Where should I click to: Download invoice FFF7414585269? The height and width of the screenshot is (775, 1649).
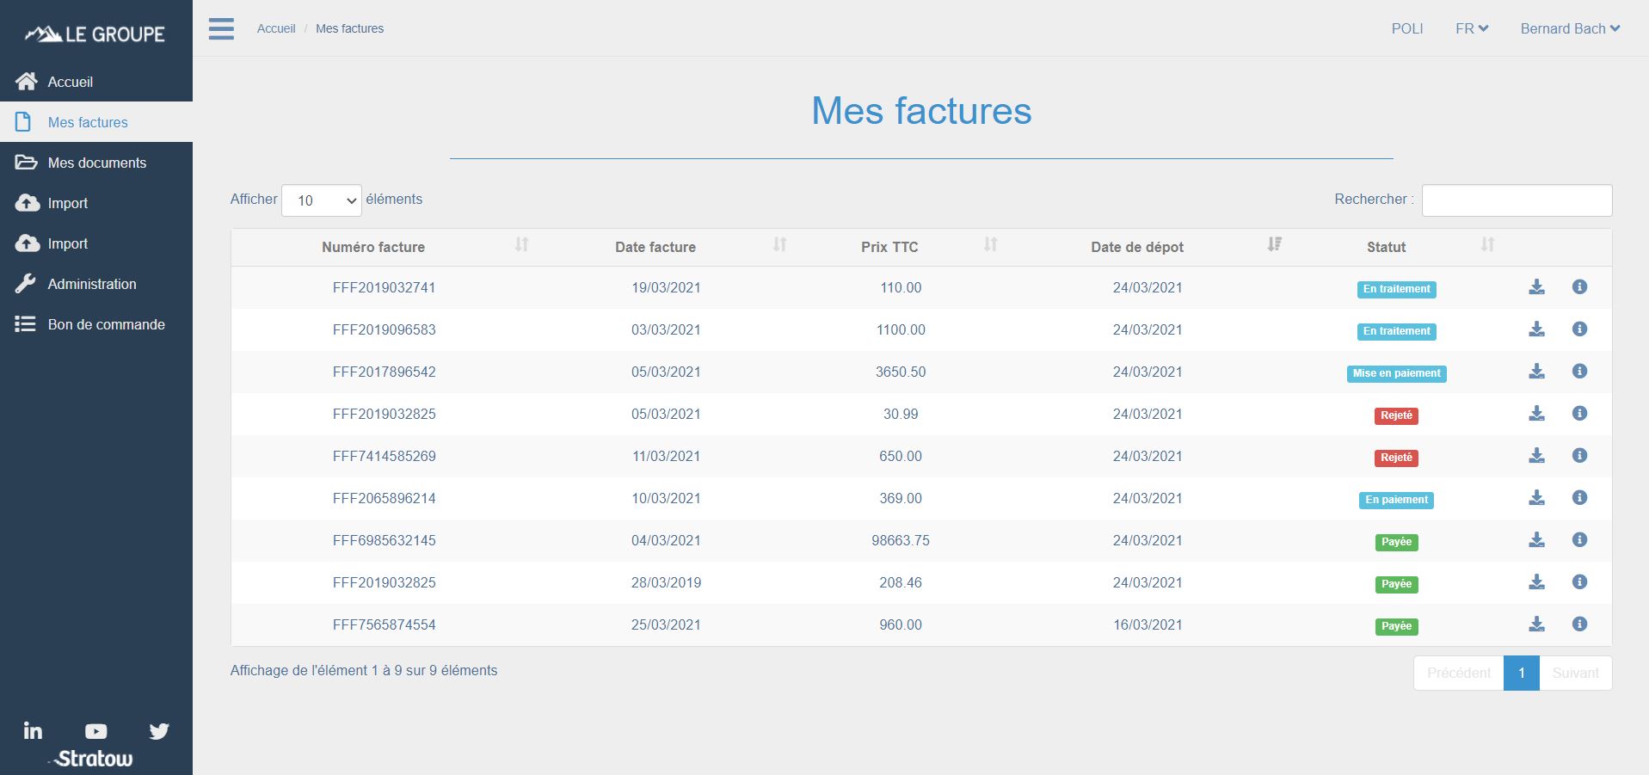coord(1536,456)
